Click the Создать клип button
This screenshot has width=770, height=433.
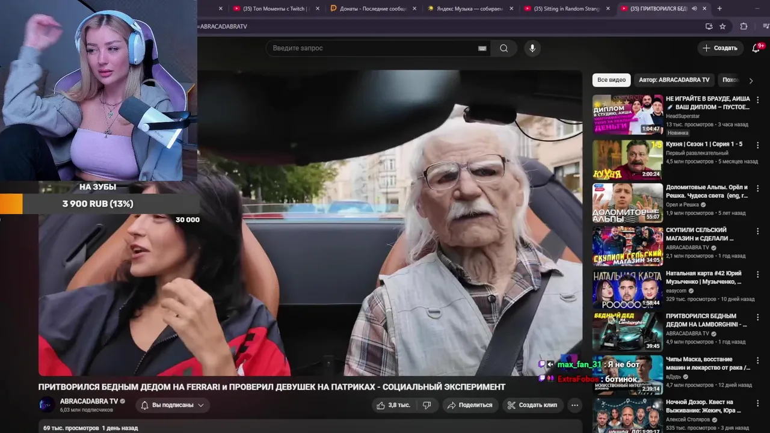532,405
